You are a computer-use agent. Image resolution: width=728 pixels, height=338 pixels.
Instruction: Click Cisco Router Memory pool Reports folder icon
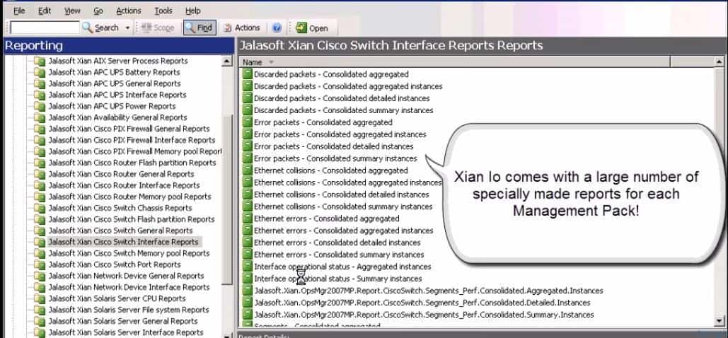tap(40, 197)
